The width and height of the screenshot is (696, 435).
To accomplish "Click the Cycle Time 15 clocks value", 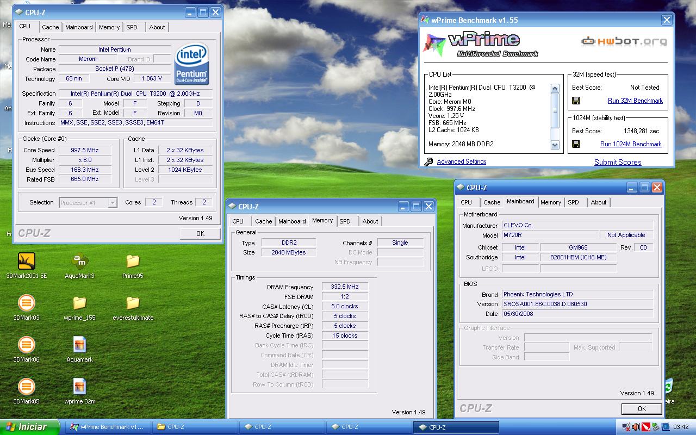I will pos(345,335).
